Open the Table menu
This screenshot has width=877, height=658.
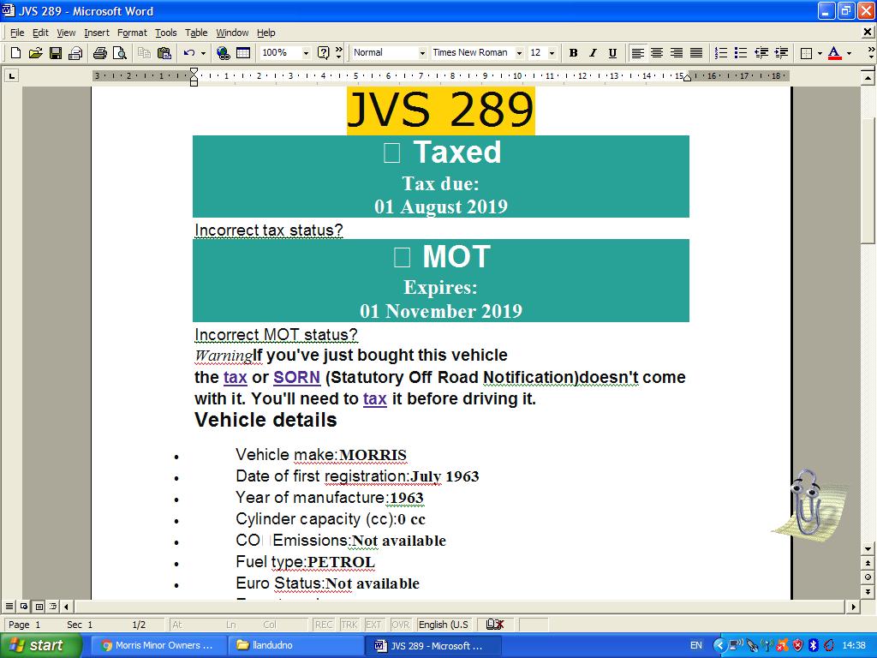click(x=196, y=33)
